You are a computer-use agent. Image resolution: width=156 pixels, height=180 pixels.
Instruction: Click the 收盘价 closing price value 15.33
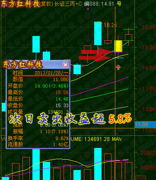(62, 105)
